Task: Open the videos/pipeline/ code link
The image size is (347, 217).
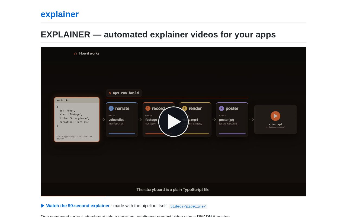Action: click(x=188, y=206)
